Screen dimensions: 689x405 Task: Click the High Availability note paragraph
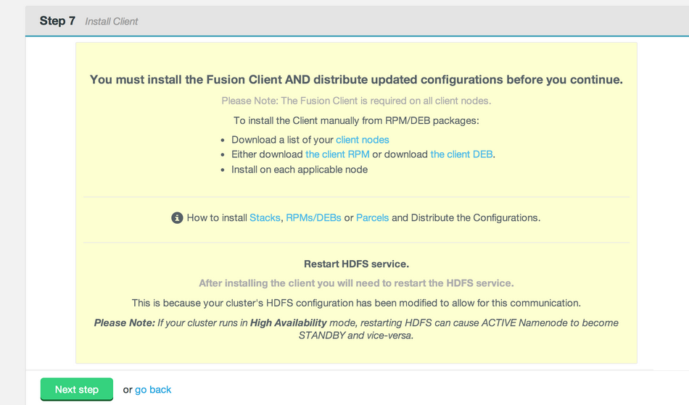click(x=356, y=329)
